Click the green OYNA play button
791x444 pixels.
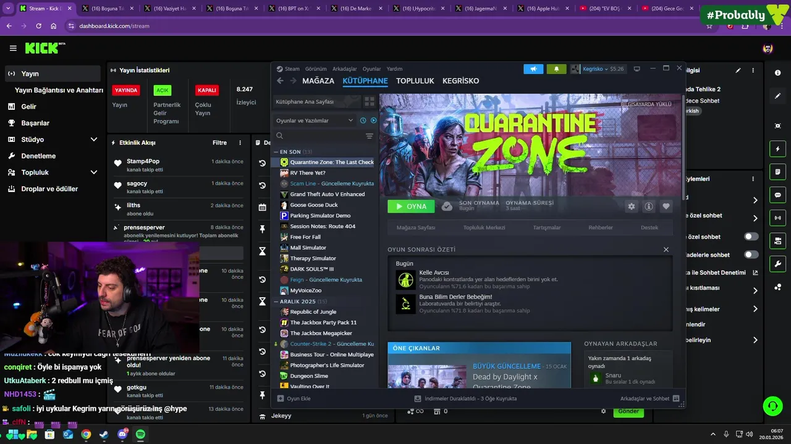point(411,207)
